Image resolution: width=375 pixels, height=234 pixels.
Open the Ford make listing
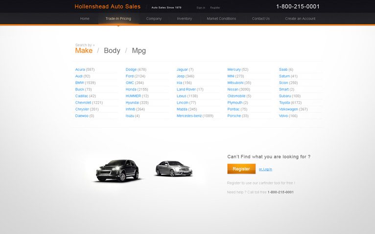129,76
